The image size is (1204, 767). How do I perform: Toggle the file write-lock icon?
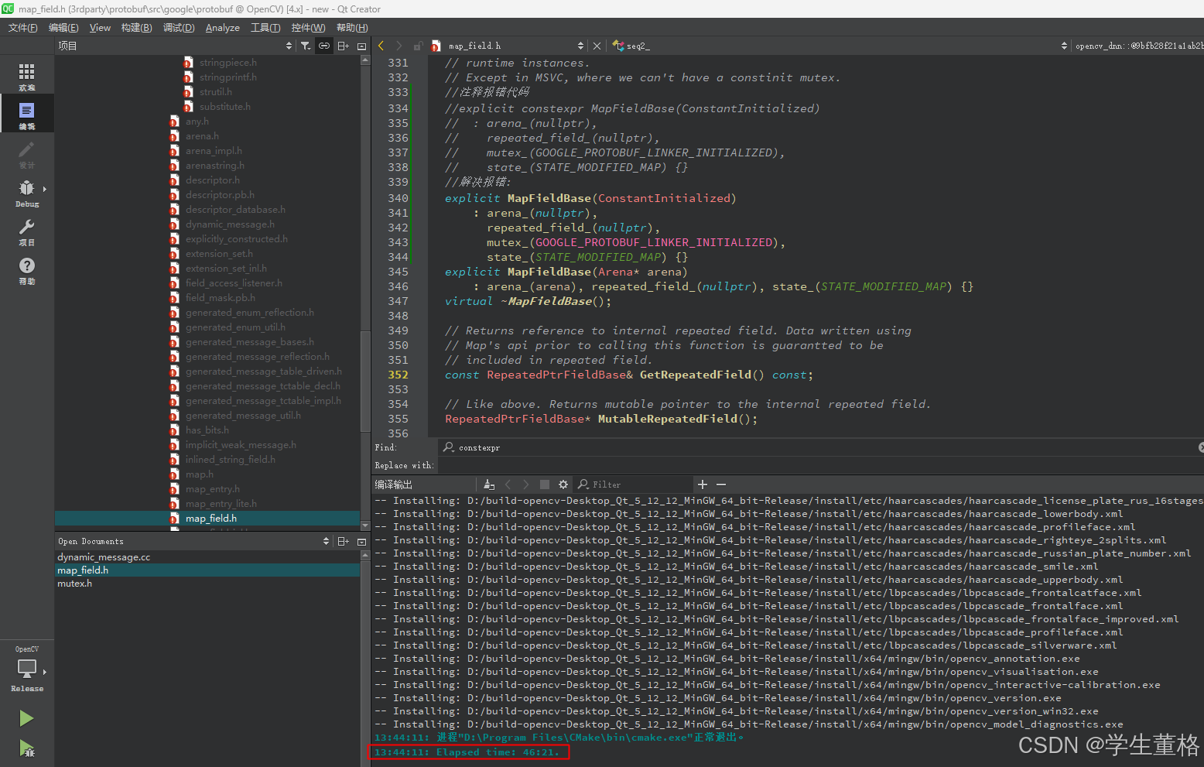pyautogui.click(x=418, y=46)
